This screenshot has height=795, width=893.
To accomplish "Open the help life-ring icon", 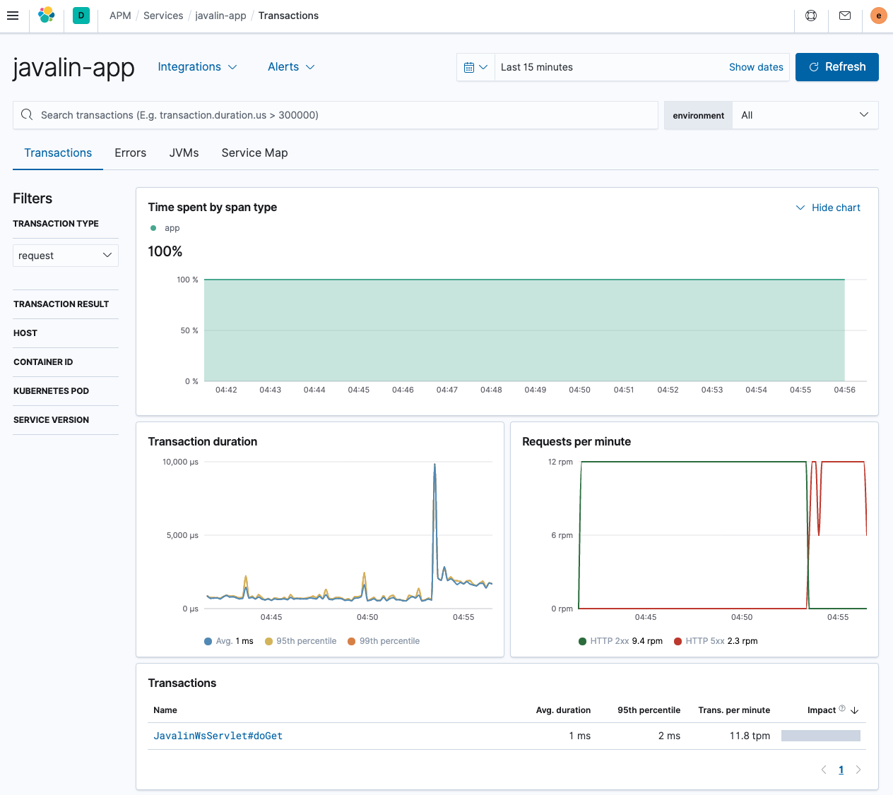I will (810, 15).
